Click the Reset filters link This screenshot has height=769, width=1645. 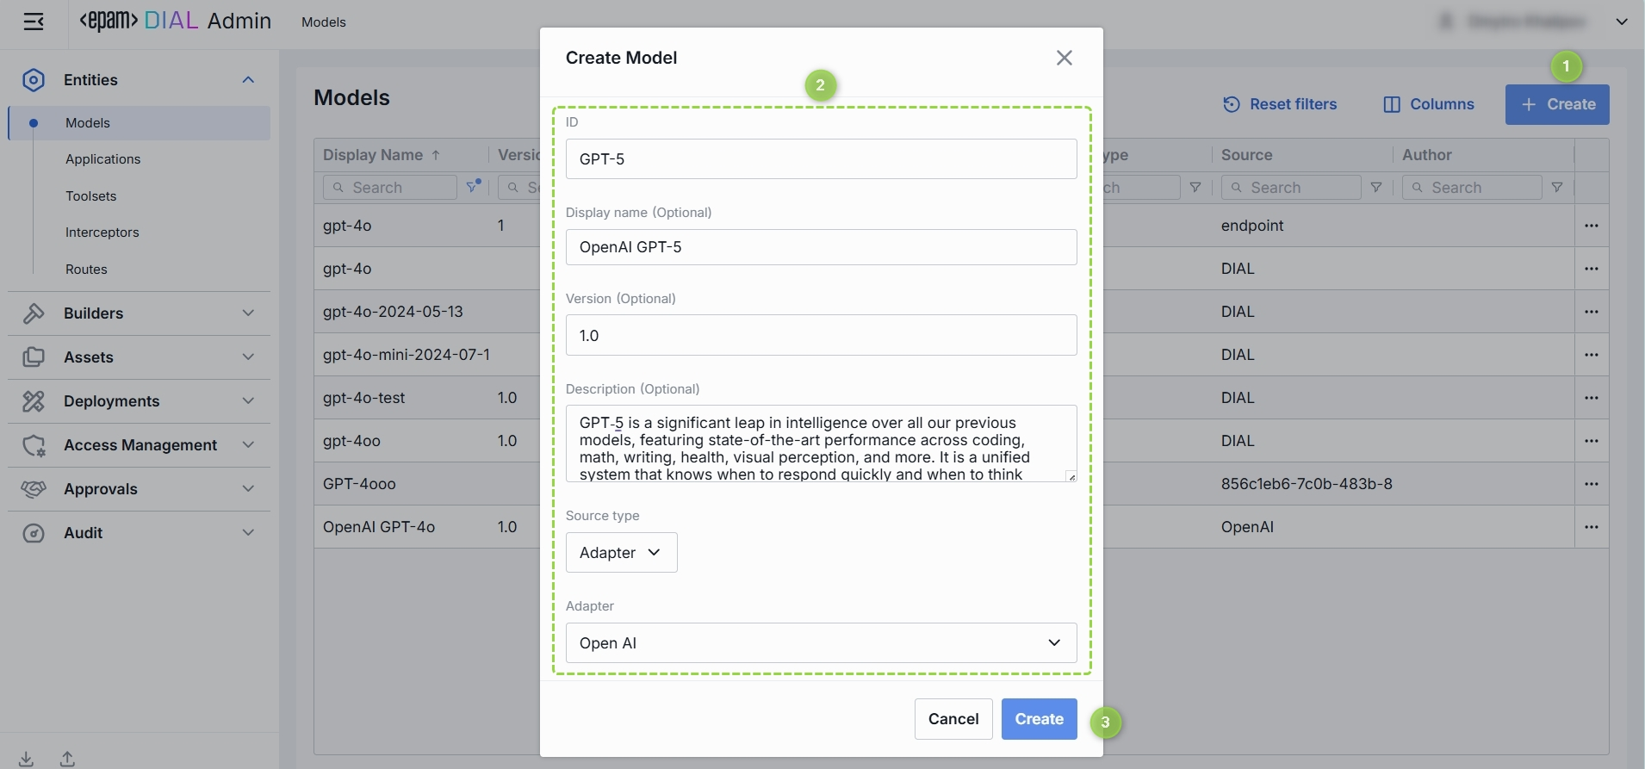click(x=1280, y=104)
